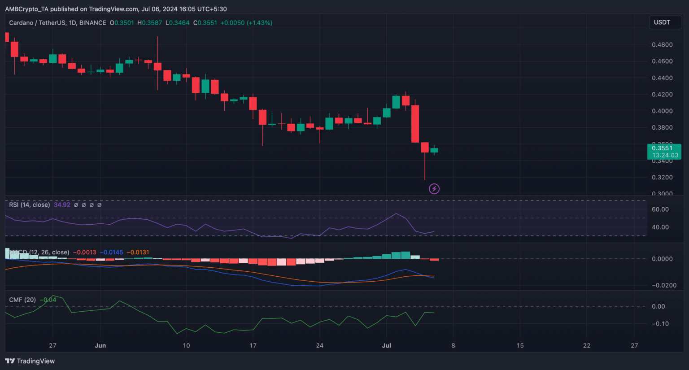Click the MACD histogram value −0.0013
689x370 pixels.
coord(84,252)
